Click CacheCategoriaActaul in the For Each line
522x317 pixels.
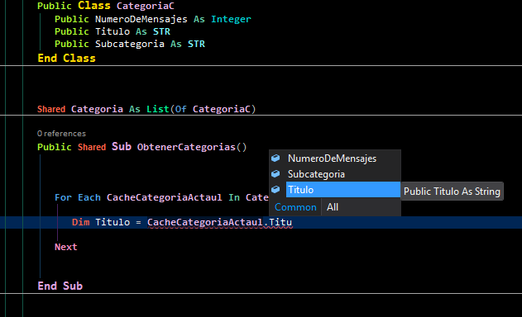(164, 197)
